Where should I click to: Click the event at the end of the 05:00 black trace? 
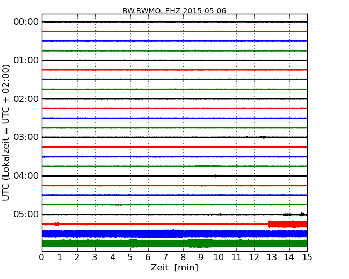pos(302,215)
